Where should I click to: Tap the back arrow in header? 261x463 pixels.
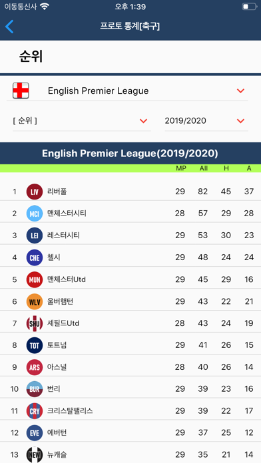pyautogui.click(x=9, y=27)
